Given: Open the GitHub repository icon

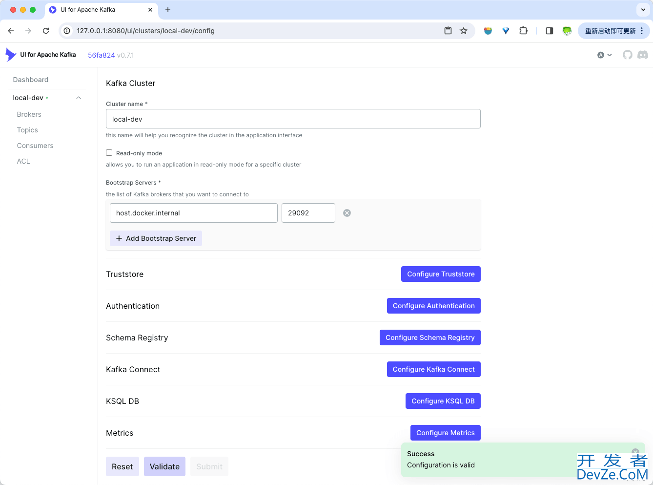Looking at the screenshot, I should (628, 55).
